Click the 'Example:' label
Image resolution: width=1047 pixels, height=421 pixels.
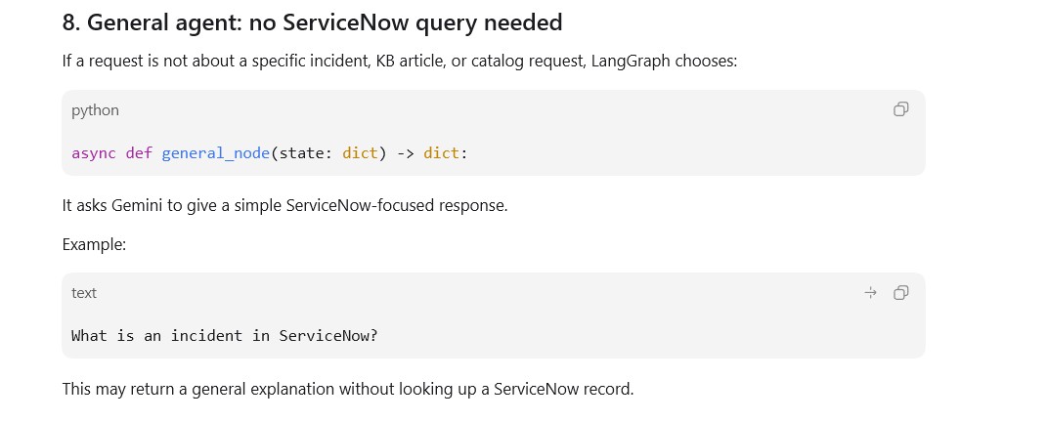(94, 245)
